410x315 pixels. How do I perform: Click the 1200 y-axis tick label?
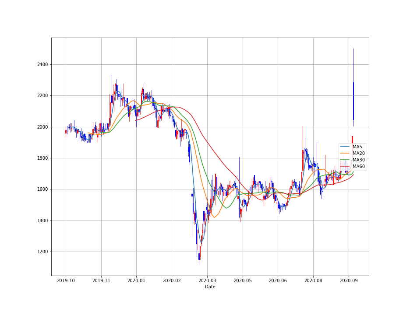click(42, 252)
